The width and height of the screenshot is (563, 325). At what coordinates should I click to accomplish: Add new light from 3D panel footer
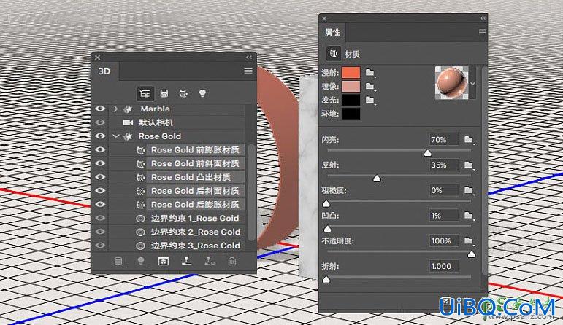141,261
